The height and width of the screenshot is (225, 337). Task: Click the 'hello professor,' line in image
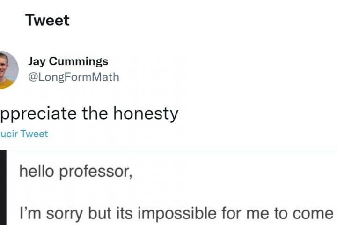75,172
